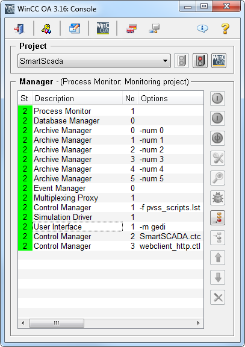Click the Options column header
Image resolution: width=245 pixels, height=347 pixels.
[x=171, y=98]
